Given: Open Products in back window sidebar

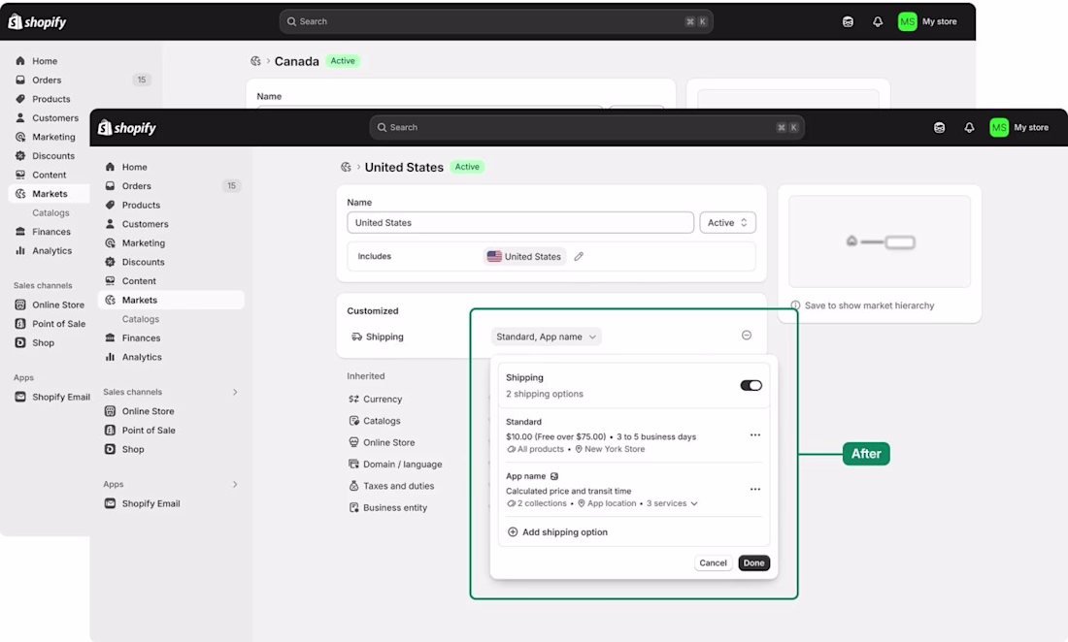Looking at the screenshot, I should pyautogui.click(x=51, y=99).
